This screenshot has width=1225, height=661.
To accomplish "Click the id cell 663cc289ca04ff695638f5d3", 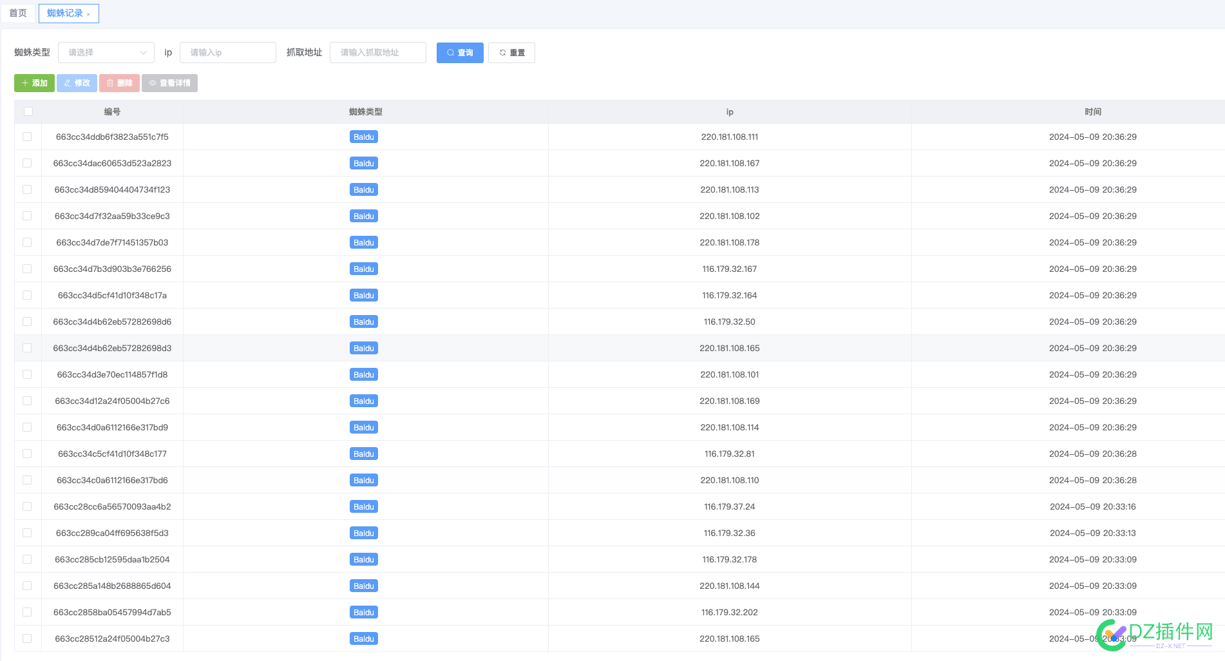I will tap(112, 533).
